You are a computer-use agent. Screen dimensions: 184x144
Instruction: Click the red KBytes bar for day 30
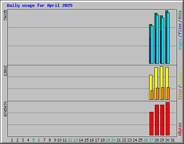[167, 119]
